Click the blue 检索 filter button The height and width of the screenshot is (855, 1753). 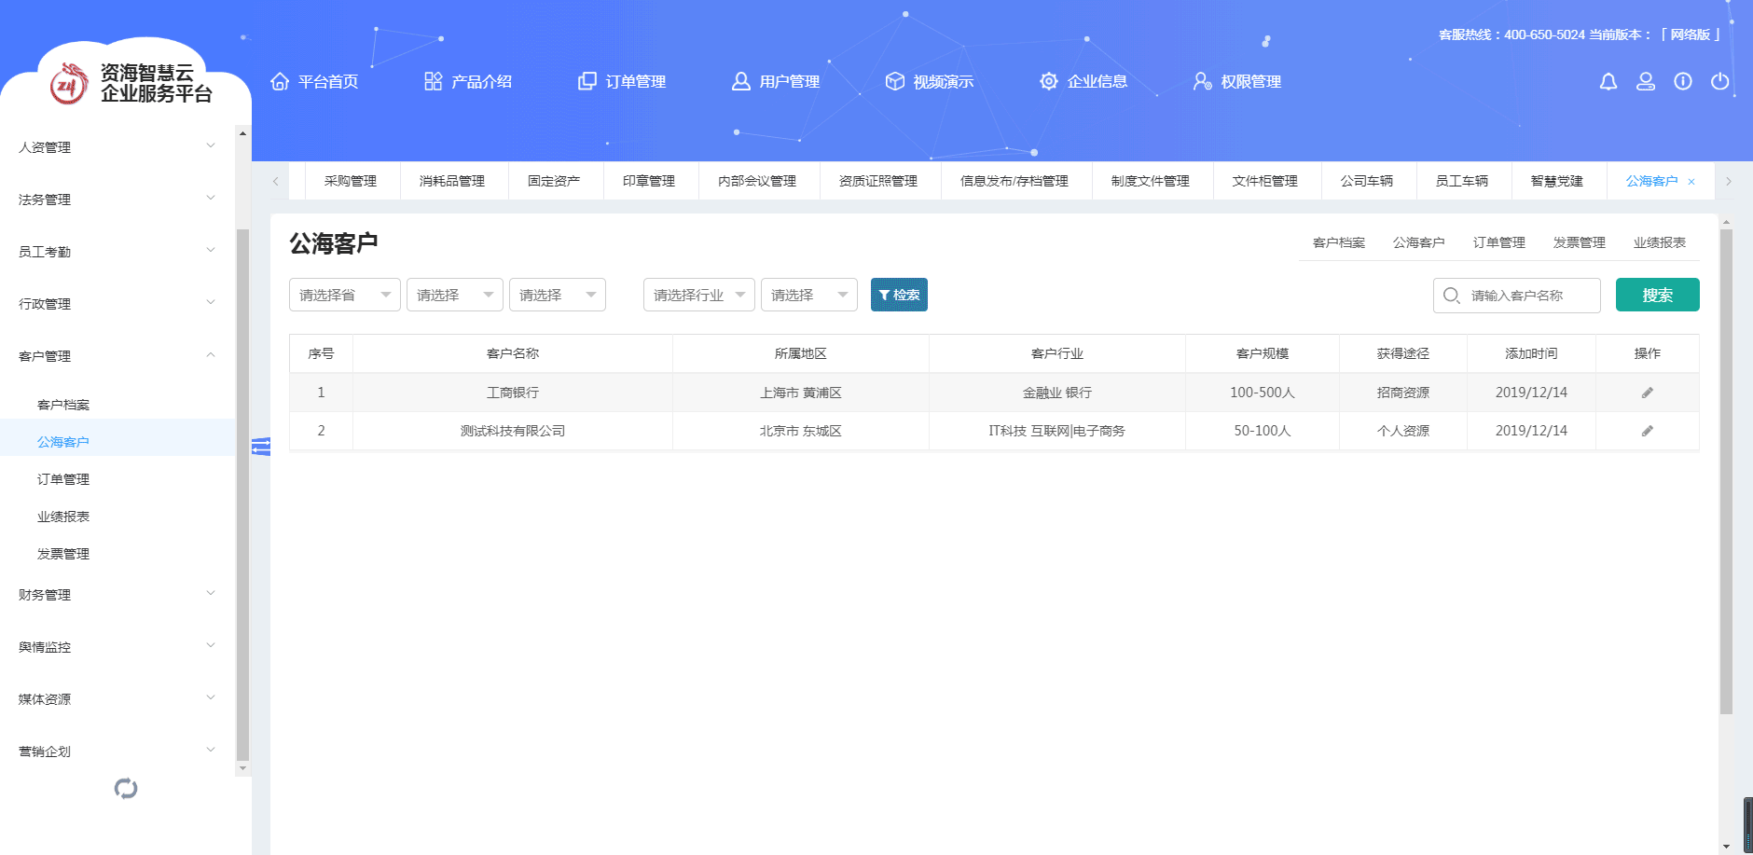[899, 295]
